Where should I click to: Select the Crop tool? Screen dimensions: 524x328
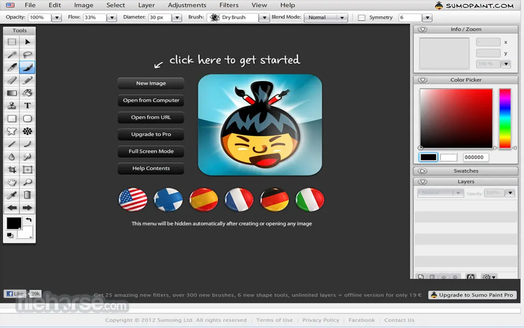12,170
